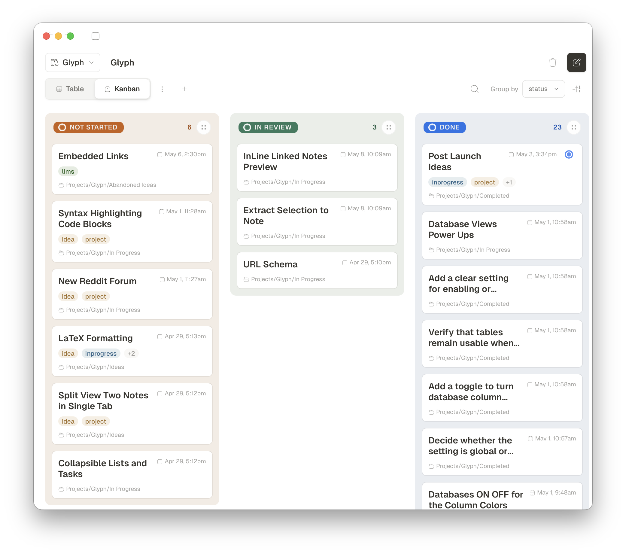Click Projects/Glyph/Abandoned Ideas path
626x554 pixels.
(x=111, y=185)
